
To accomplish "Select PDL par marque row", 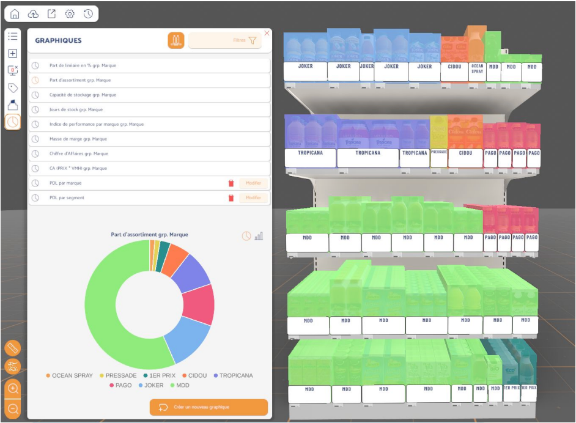I will (150, 183).
